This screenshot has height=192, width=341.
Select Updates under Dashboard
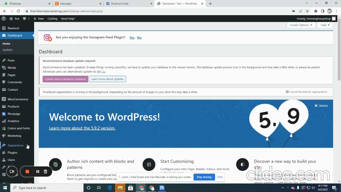click(7, 50)
